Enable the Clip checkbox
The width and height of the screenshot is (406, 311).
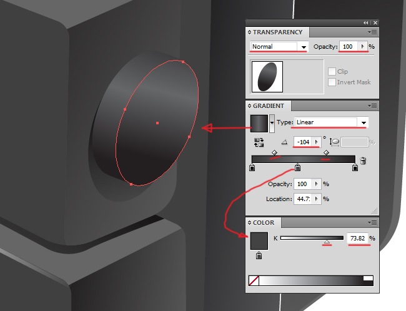click(332, 71)
